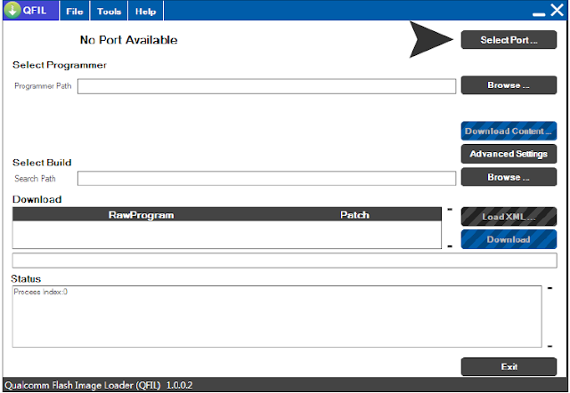Close the QFIL window
This screenshot has width=570, height=393.
557,10
